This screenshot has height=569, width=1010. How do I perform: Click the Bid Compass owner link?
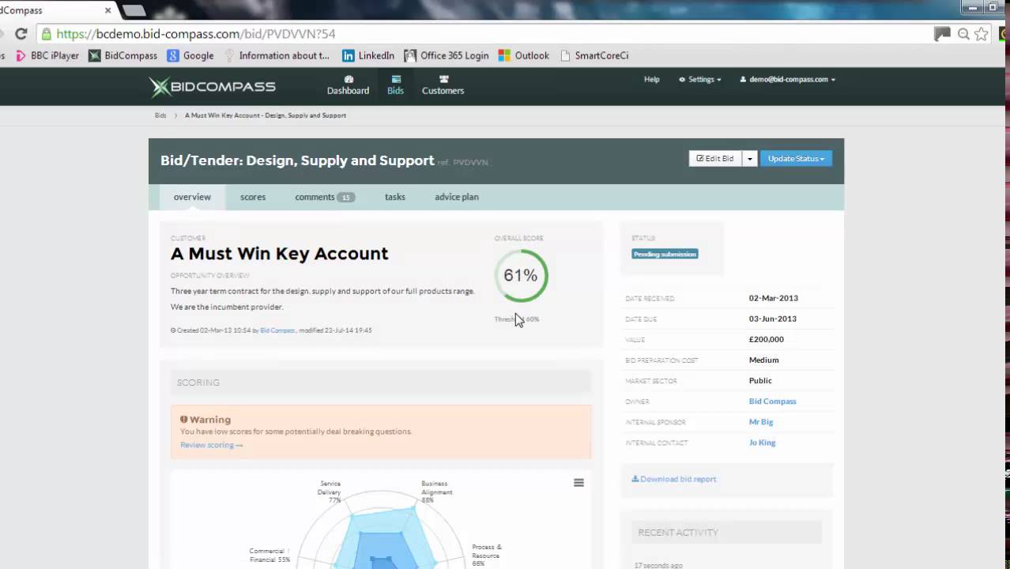773,401
